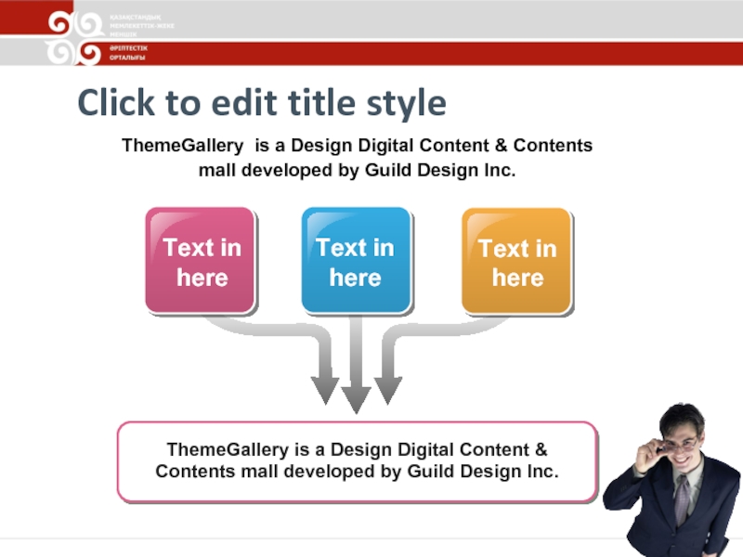Screen dimensions: 743x557
Task: Click the "ӘРІПТЕСТІК ОРТАЛЫҒЫ" logo text
Action: [x=128, y=53]
